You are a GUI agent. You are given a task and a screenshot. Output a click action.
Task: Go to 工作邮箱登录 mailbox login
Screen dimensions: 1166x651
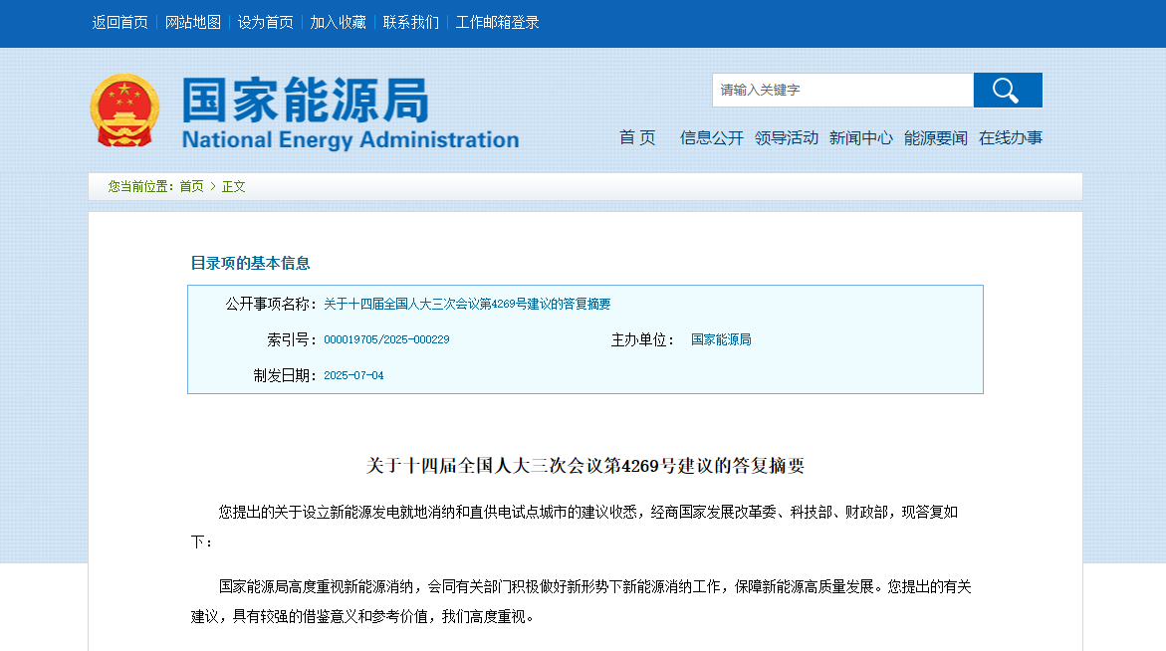pos(497,22)
